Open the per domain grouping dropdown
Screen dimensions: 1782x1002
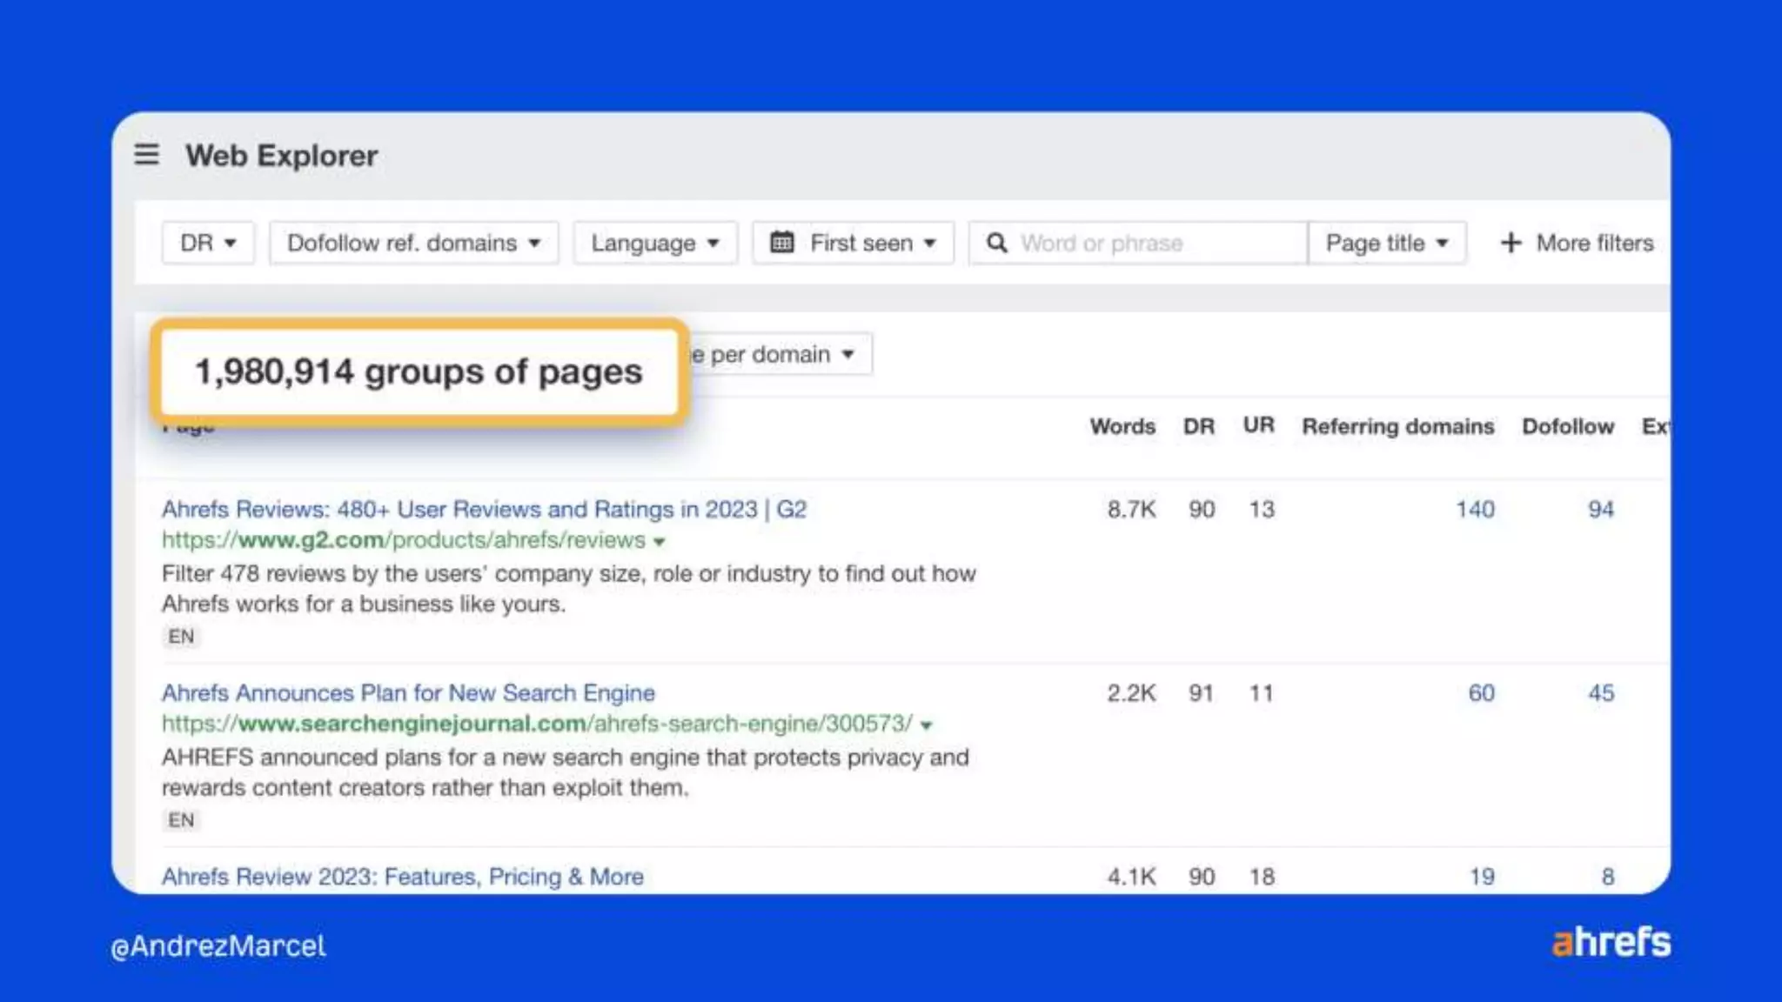tap(780, 354)
